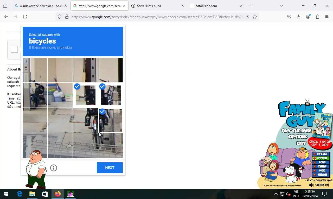Select Stewie character option
This screenshot has width=333, height=199.
[321, 154]
